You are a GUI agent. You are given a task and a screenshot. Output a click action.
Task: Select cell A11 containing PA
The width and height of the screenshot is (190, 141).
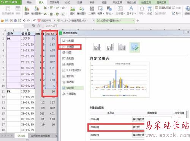[14, 91]
